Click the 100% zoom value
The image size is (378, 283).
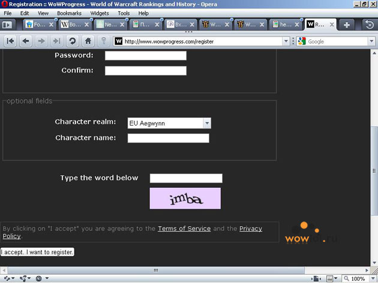point(358,279)
